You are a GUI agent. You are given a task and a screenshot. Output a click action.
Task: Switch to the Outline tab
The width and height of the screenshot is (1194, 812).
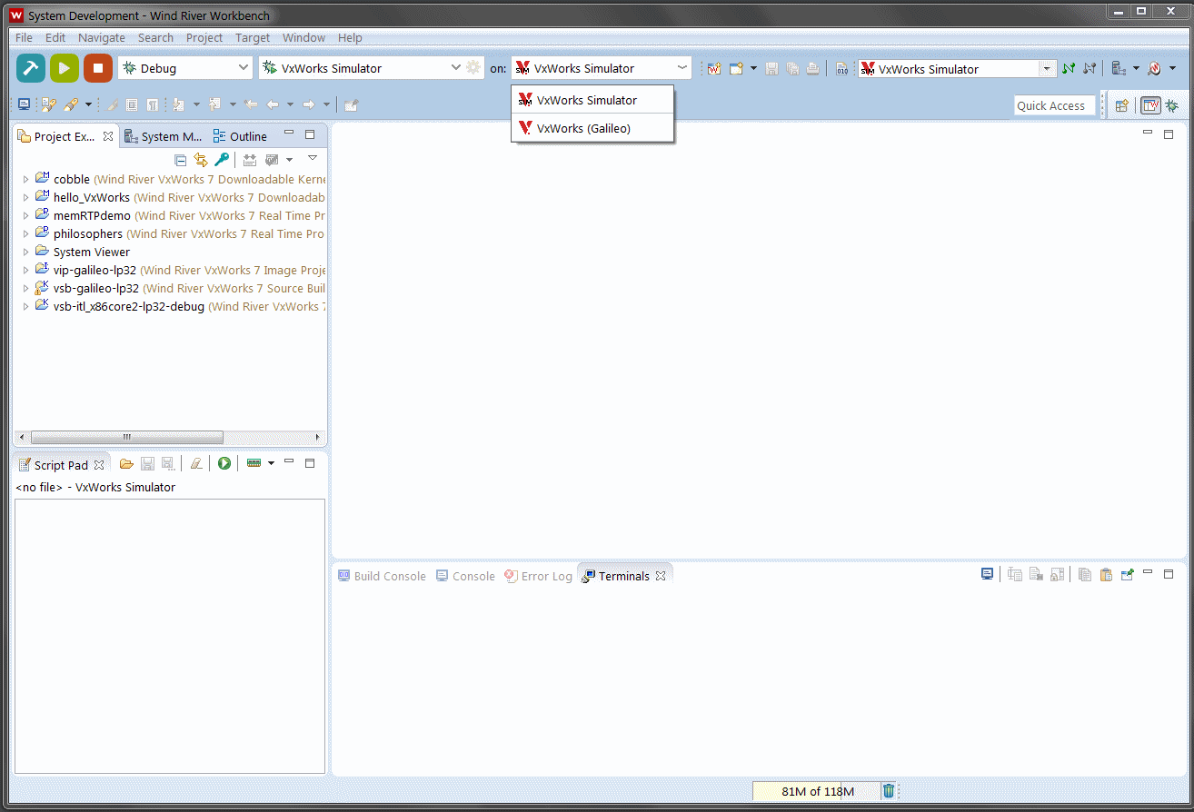click(240, 136)
